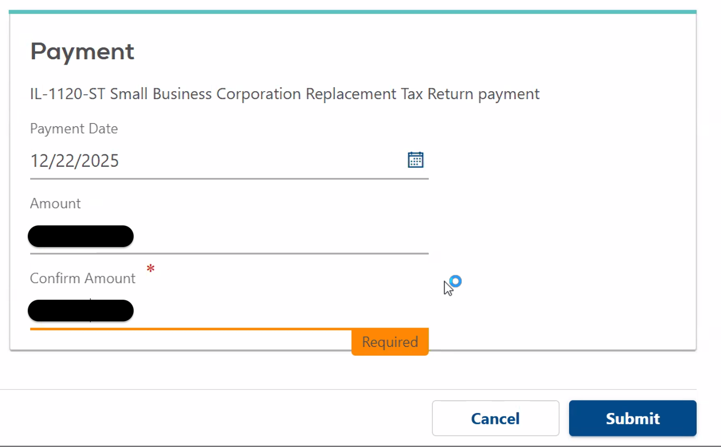The image size is (721, 447).
Task: Click the Payment heading
Action: [x=82, y=51]
